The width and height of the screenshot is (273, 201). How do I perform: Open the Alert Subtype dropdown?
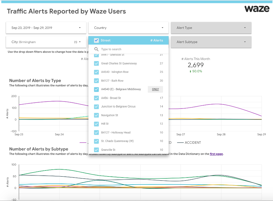point(245,42)
